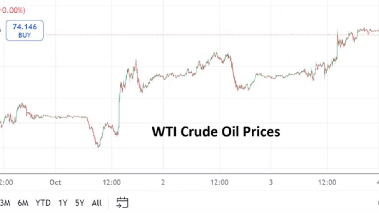This screenshot has height=213, width=379.
Task: Switch chart range to 6M
Action: pos(23,203)
